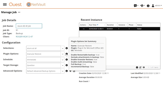
Task: Expand the Plugin Options dropdown
Action: [x=63, y=54]
